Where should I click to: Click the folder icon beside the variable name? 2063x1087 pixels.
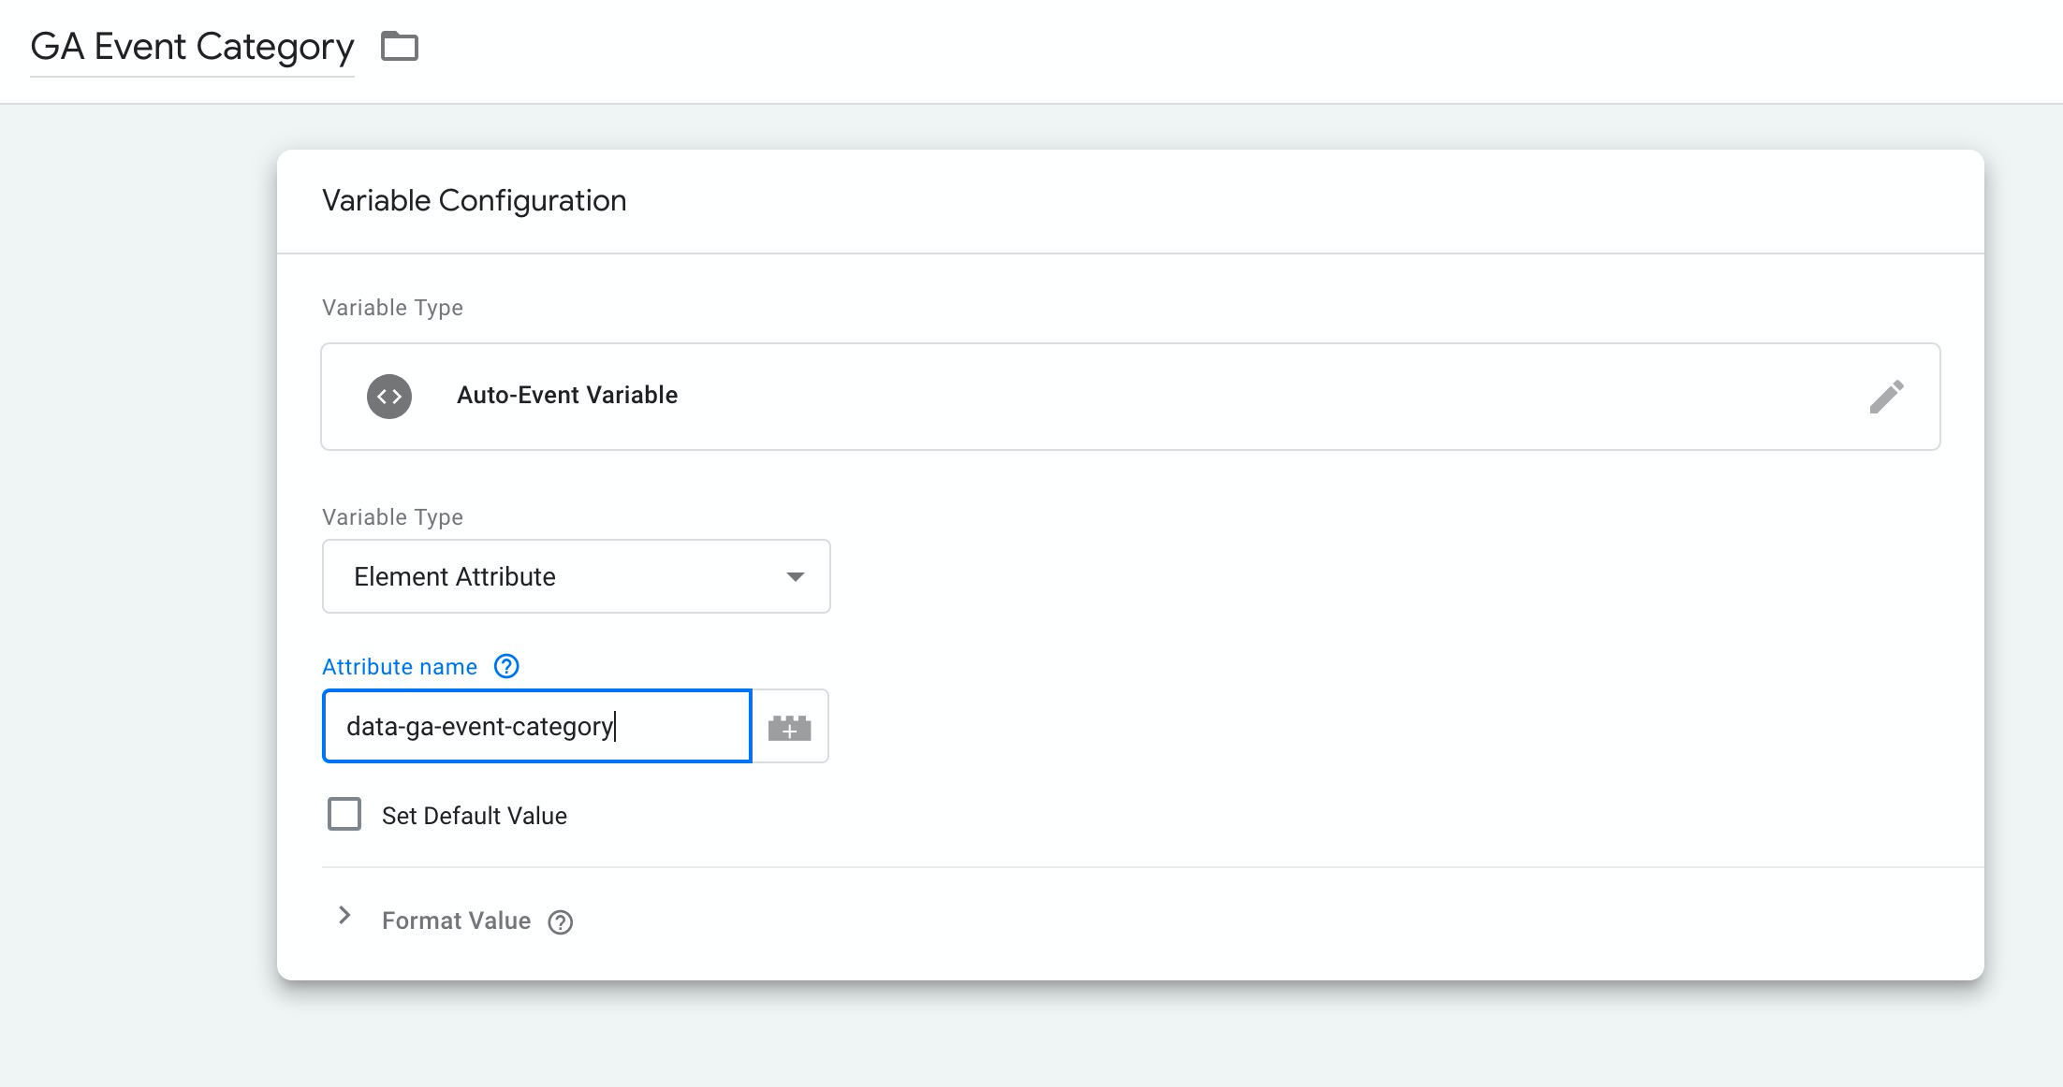pos(400,46)
